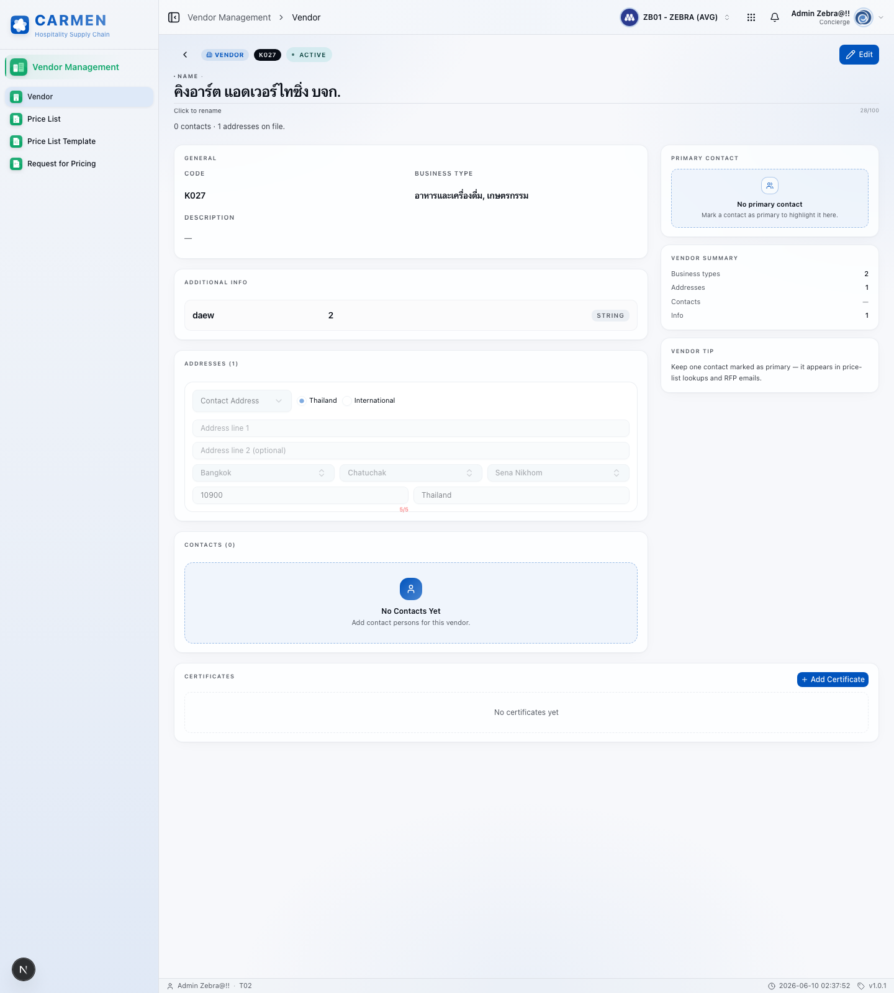Click the Thailand country field
894x993 pixels.
521,495
